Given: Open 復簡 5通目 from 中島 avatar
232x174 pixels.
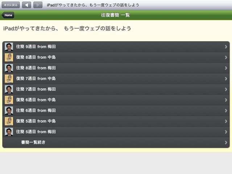Looking at the screenshot, I should tap(9, 121).
